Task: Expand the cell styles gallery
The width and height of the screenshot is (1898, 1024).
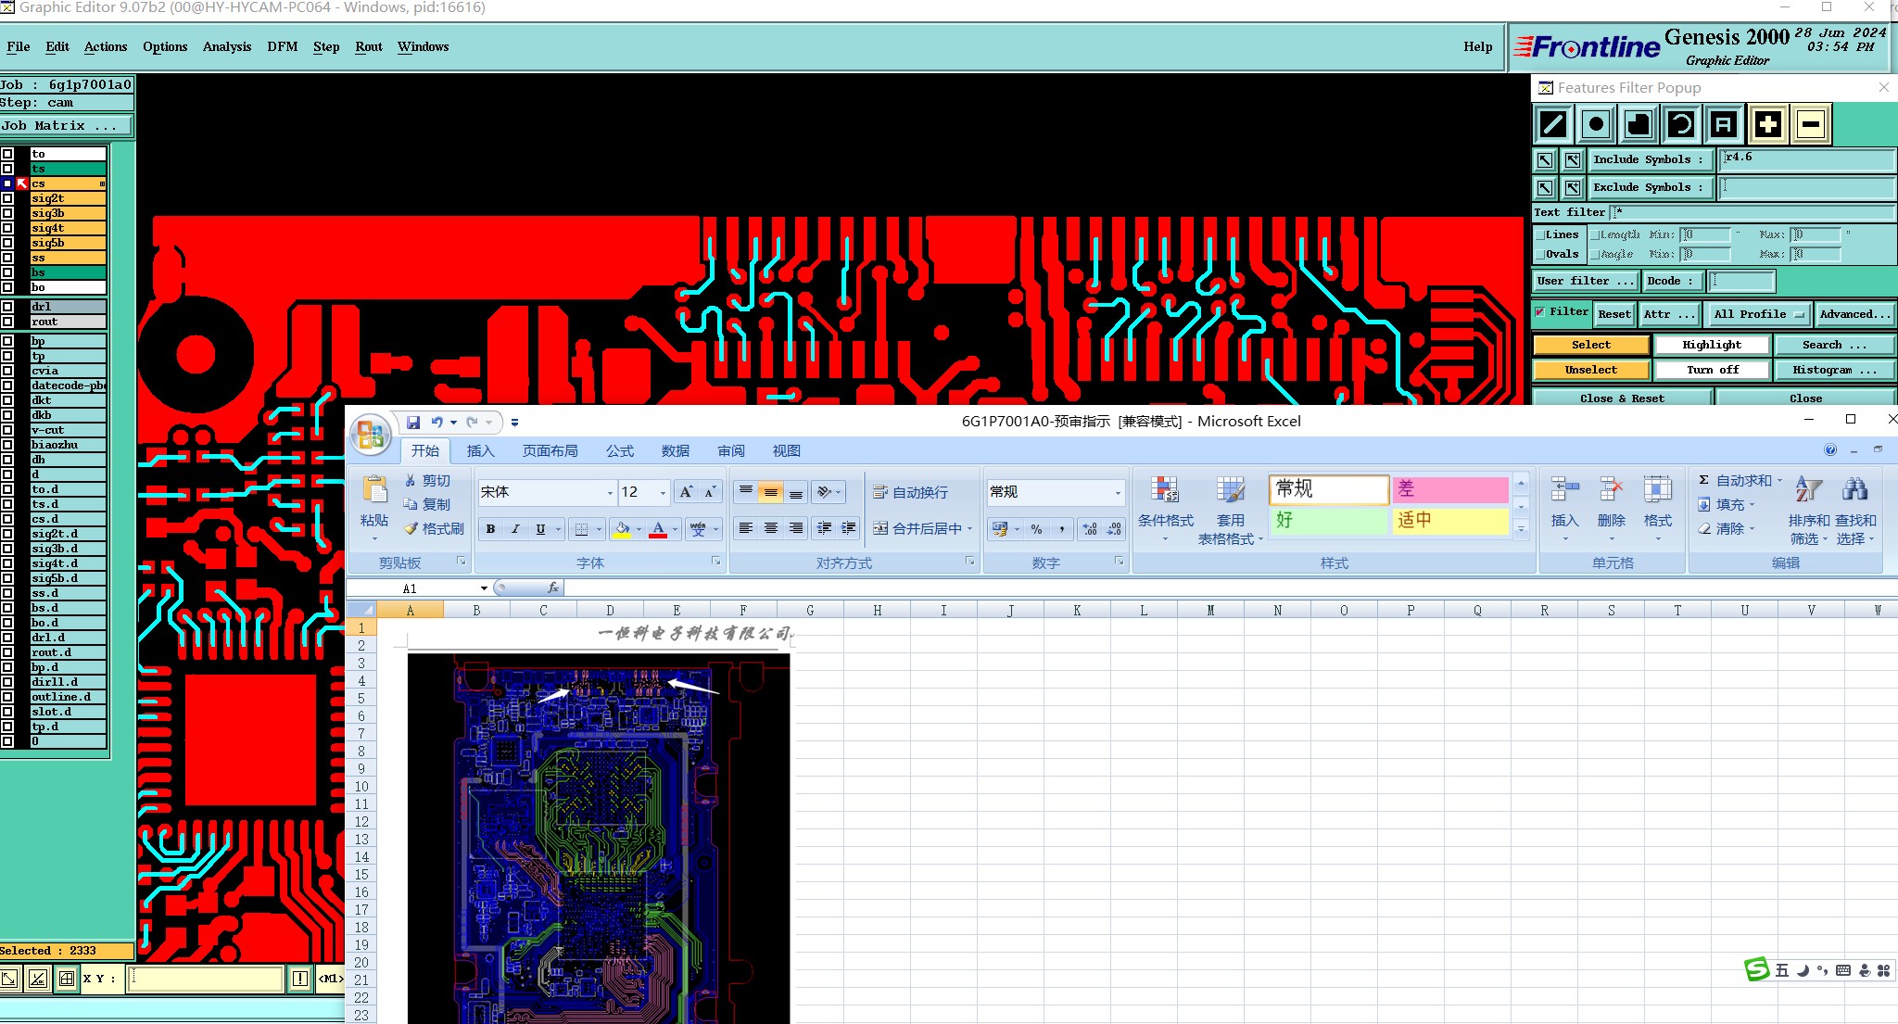Action: [x=1521, y=530]
